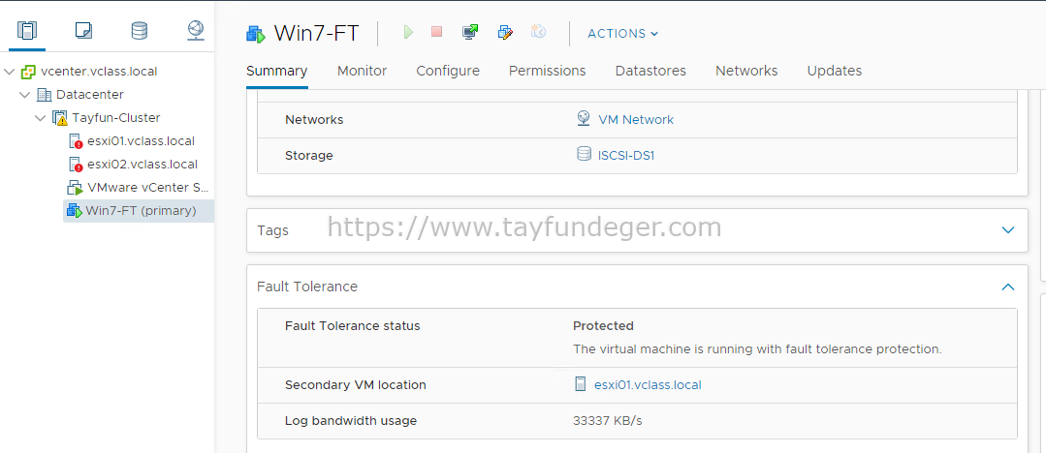Click the Secondary VM location label

click(x=356, y=385)
